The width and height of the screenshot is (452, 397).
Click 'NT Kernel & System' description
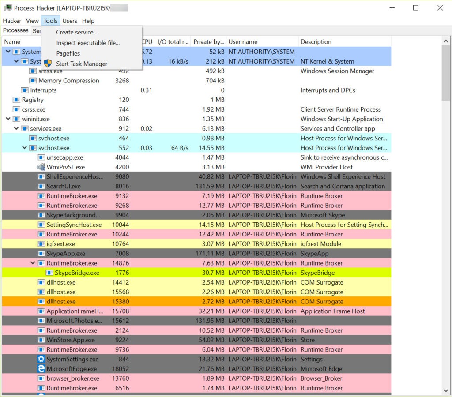pos(327,61)
